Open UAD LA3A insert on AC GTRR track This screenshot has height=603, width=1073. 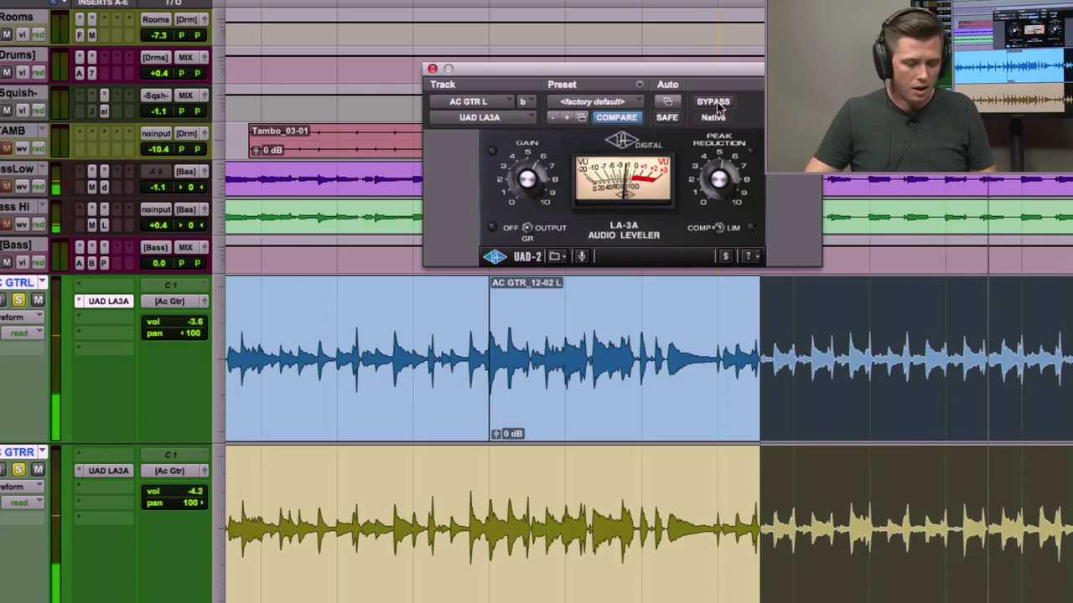pyautogui.click(x=109, y=471)
